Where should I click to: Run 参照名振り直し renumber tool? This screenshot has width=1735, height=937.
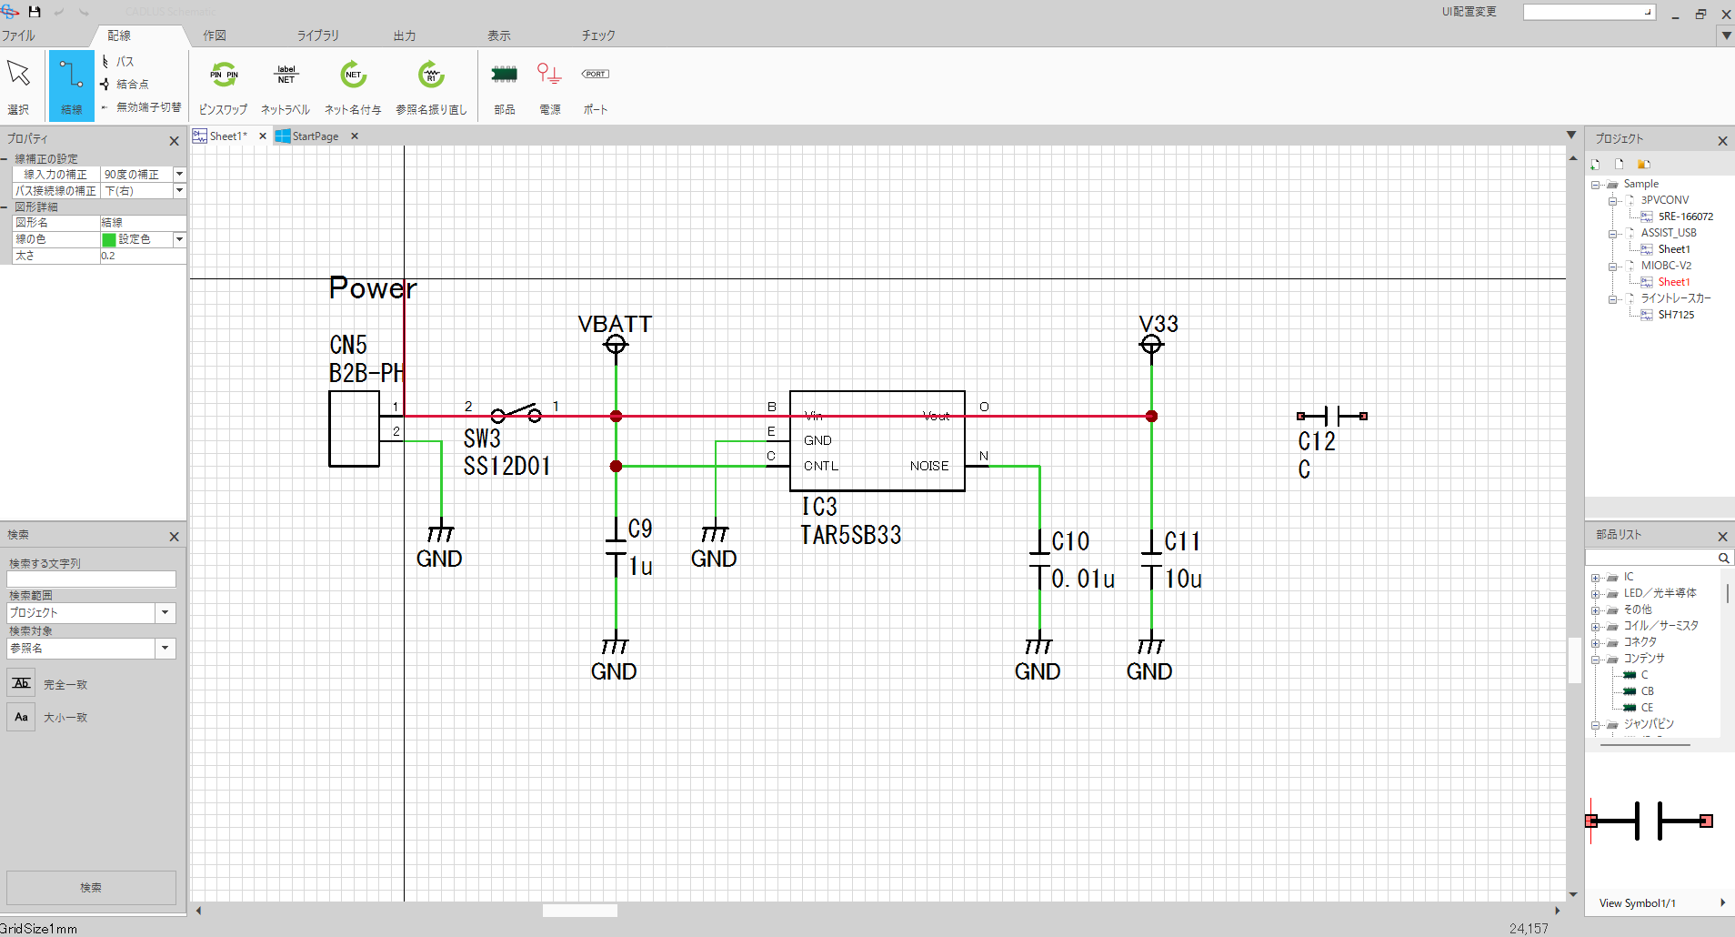click(x=431, y=86)
